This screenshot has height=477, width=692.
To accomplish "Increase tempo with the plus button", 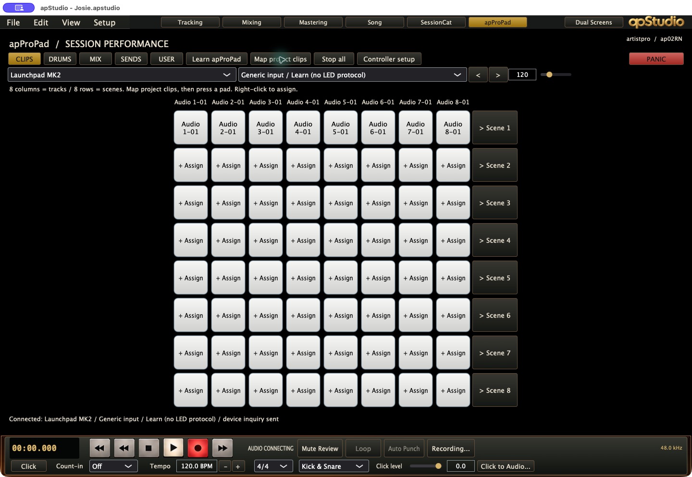I will [238, 466].
